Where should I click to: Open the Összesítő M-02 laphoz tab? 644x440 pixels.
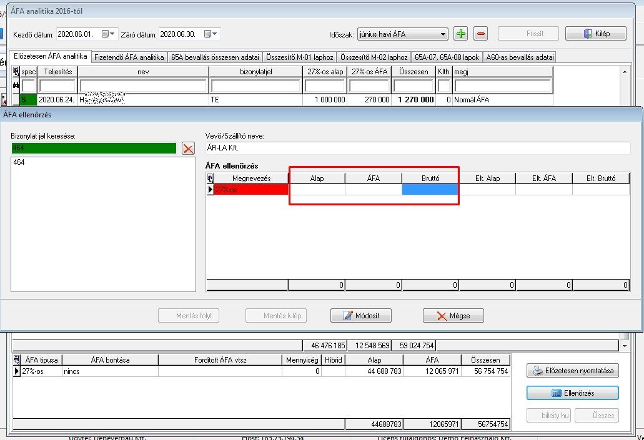374,57
